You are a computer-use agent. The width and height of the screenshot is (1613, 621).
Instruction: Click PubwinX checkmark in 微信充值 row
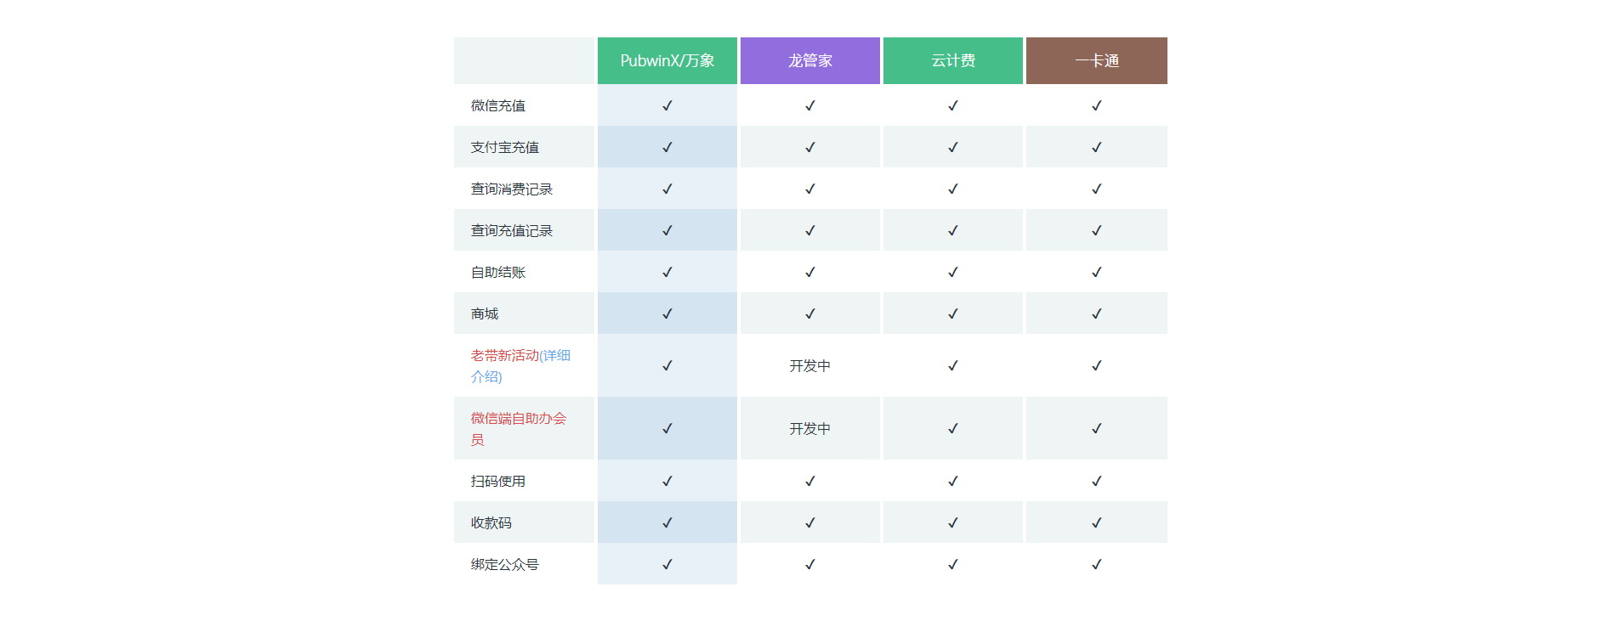667,105
